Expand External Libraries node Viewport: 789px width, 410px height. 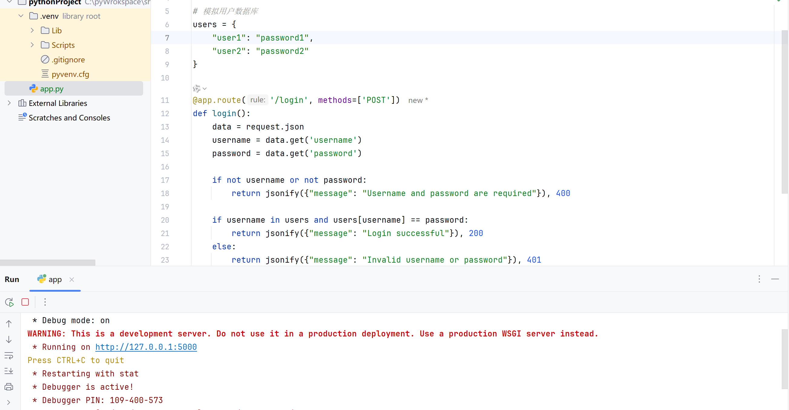pyautogui.click(x=9, y=103)
